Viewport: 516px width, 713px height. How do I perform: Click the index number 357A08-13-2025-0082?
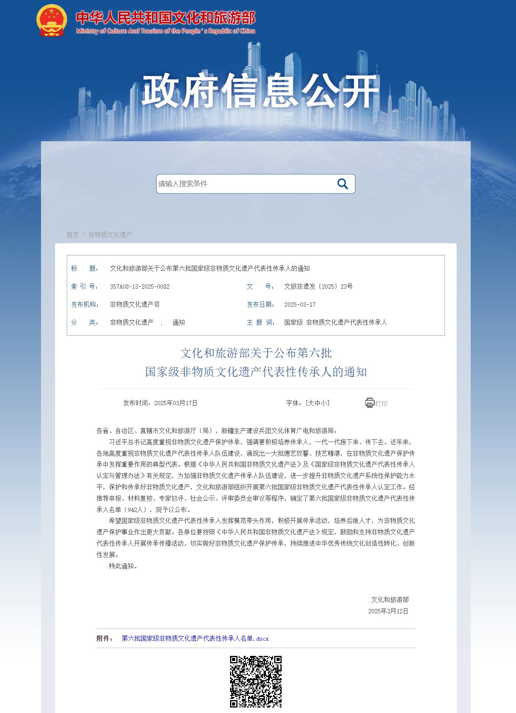(x=140, y=287)
